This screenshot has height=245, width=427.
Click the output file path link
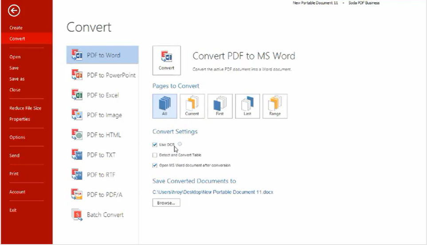(213, 192)
